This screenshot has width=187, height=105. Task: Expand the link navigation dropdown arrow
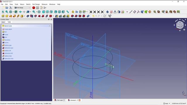click(x=30, y=12)
